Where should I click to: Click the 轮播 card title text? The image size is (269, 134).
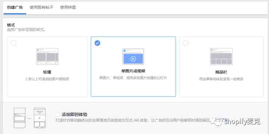pyautogui.click(x=47, y=72)
